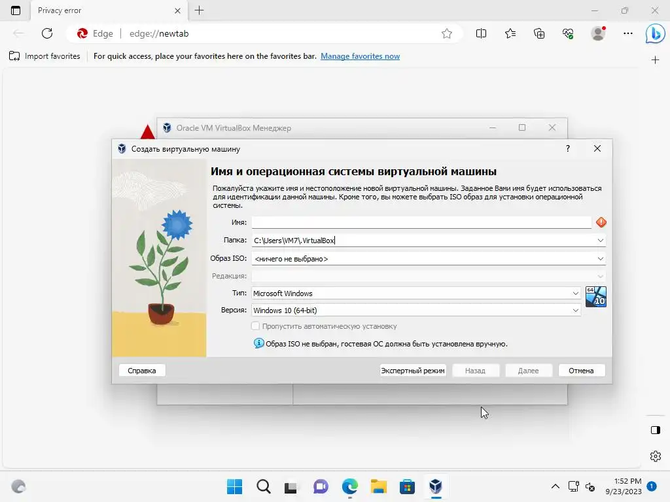Click into the Имя name field

point(421,222)
